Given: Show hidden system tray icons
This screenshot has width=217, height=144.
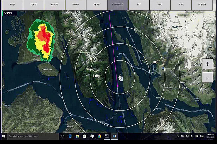Looking at the screenshot, I should pyautogui.click(x=177, y=136).
